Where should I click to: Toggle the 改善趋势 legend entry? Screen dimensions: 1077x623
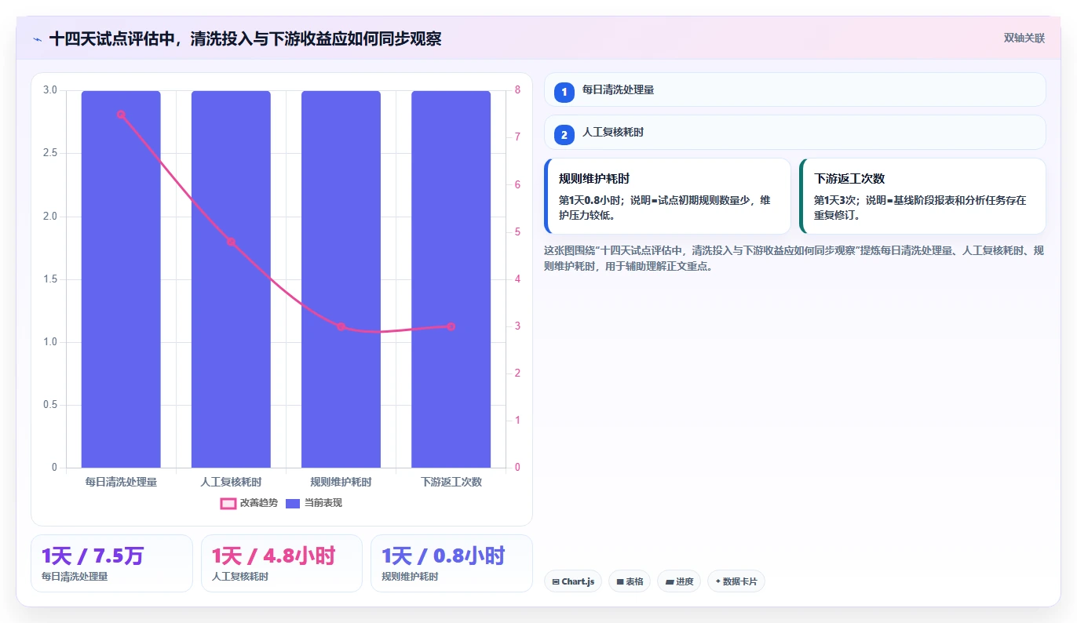tap(249, 503)
